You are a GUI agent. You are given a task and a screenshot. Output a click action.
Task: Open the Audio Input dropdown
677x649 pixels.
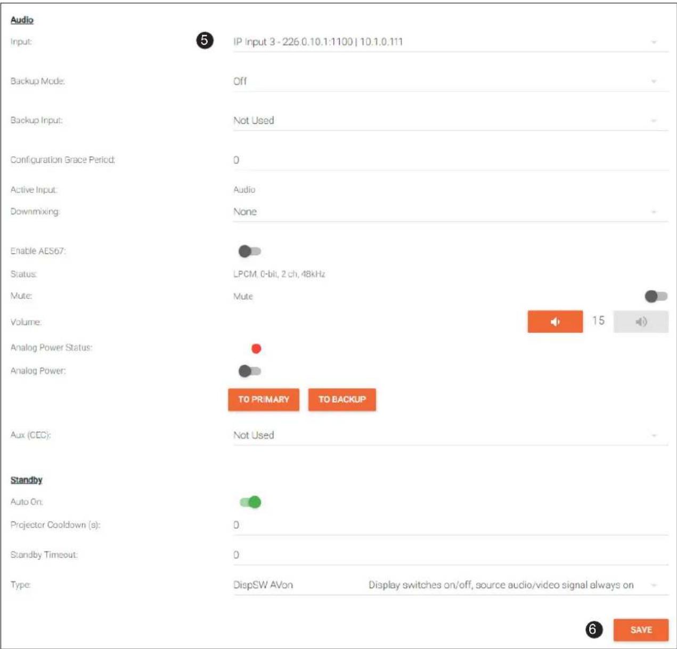click(451, 42)
